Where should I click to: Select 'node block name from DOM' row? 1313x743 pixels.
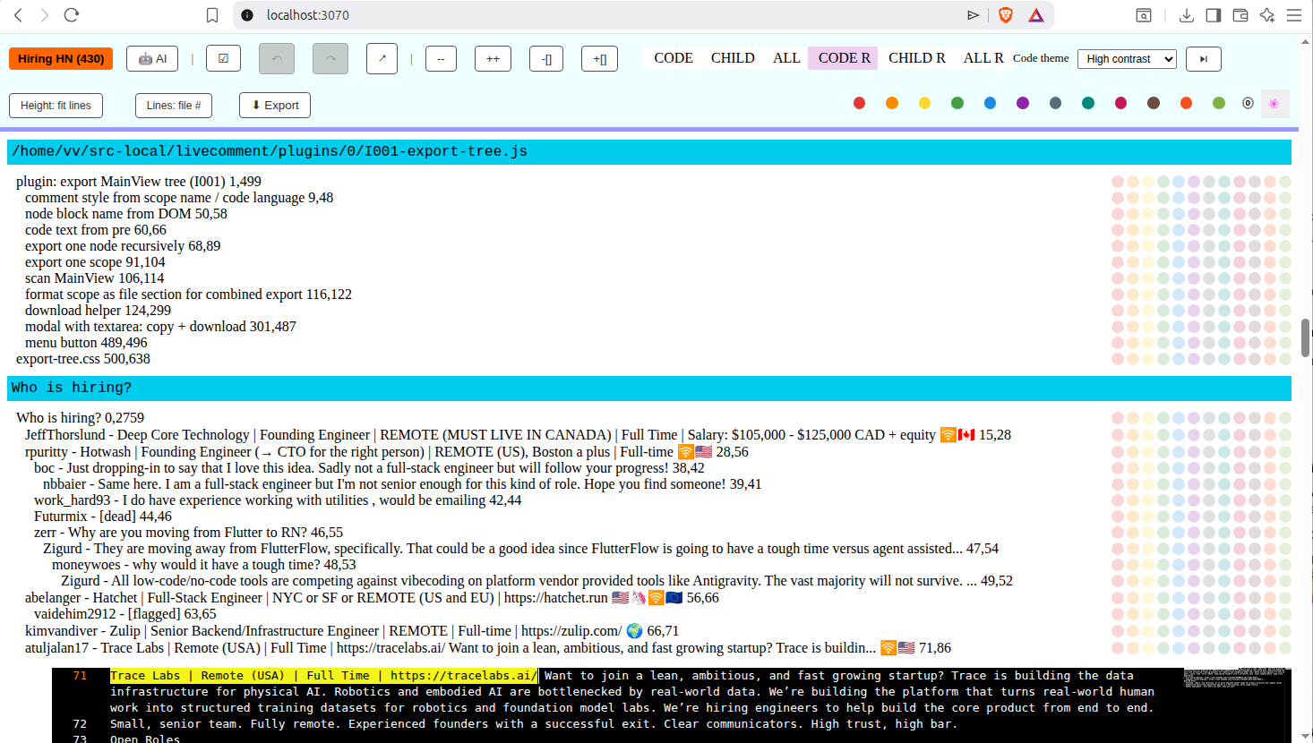pos(126,214)
